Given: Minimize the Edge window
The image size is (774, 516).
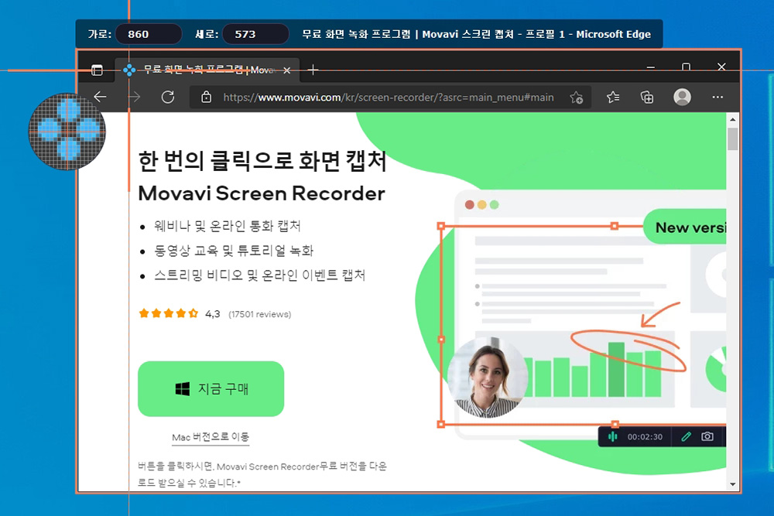Looking at the screenshot, I should click(651, 67).
